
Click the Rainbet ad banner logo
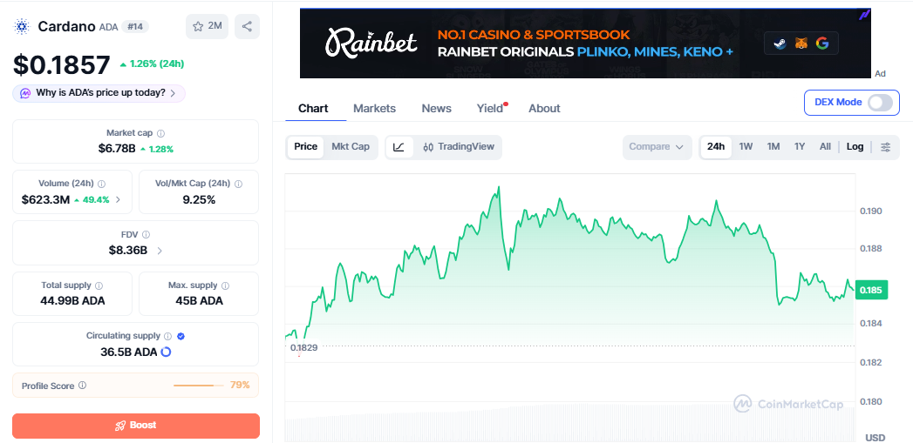[x=371, y=43]
